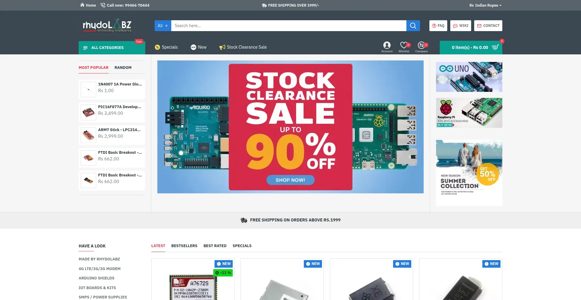Click the Home icon in top bar
581x300 pixels.
point(82,5)
